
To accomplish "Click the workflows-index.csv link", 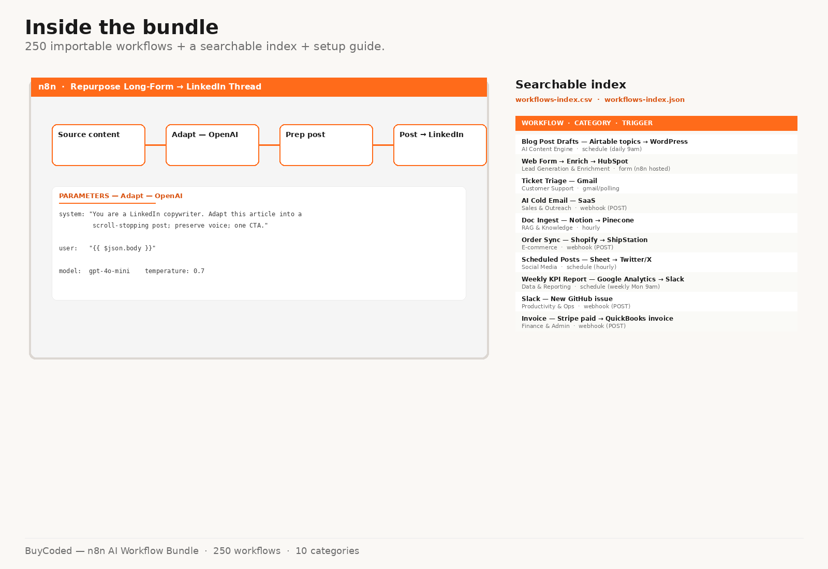I will [554, 100].
